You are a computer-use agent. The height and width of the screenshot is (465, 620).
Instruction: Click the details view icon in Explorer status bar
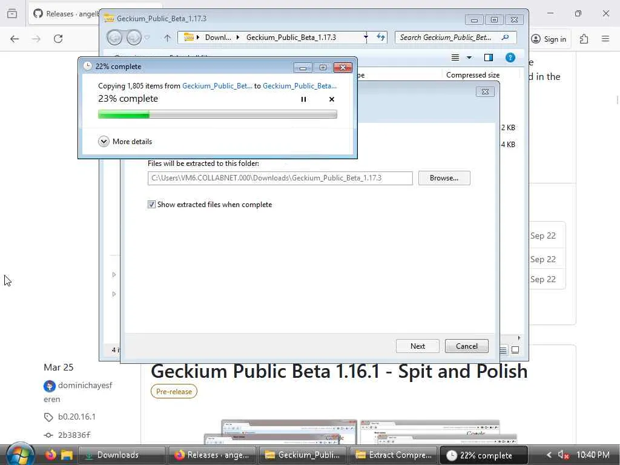click(503, 350)
